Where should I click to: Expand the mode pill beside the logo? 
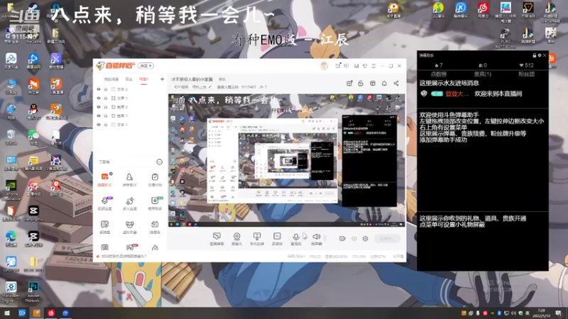click(146, 66)
